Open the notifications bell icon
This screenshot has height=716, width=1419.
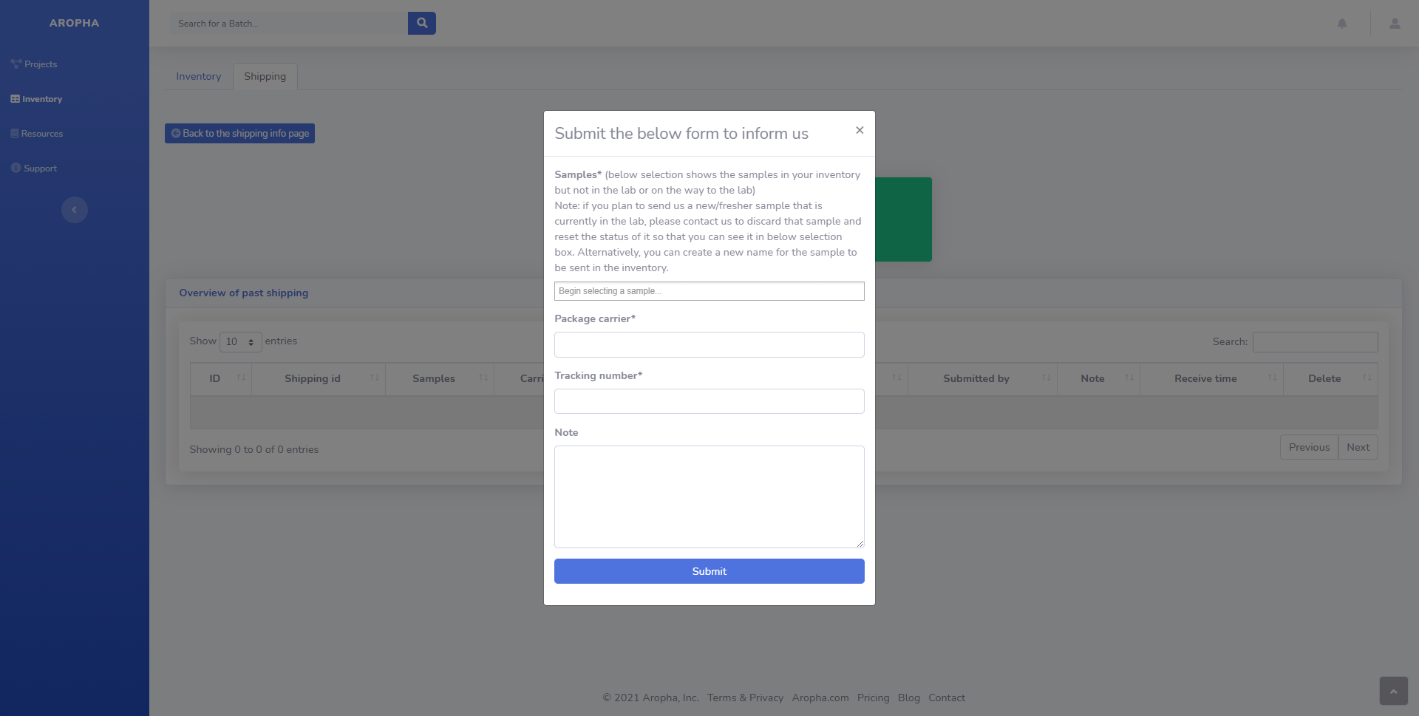point(1342,24)
